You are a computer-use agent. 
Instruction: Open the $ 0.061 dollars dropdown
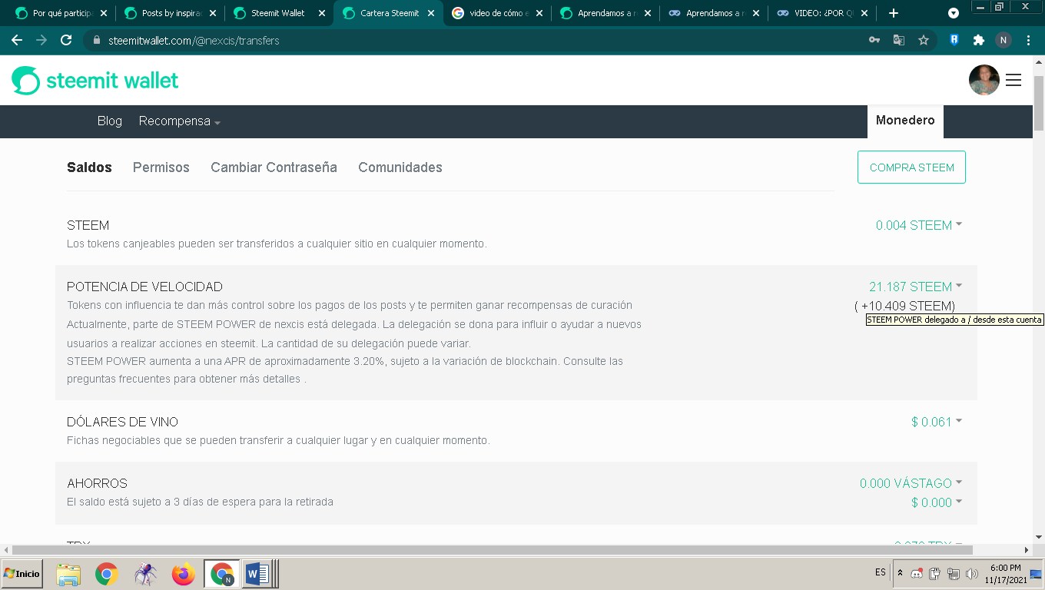(937, 422)
